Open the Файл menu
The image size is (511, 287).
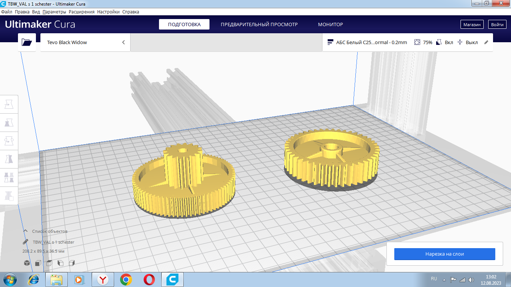pyautogui.click(x=7, y=12)
